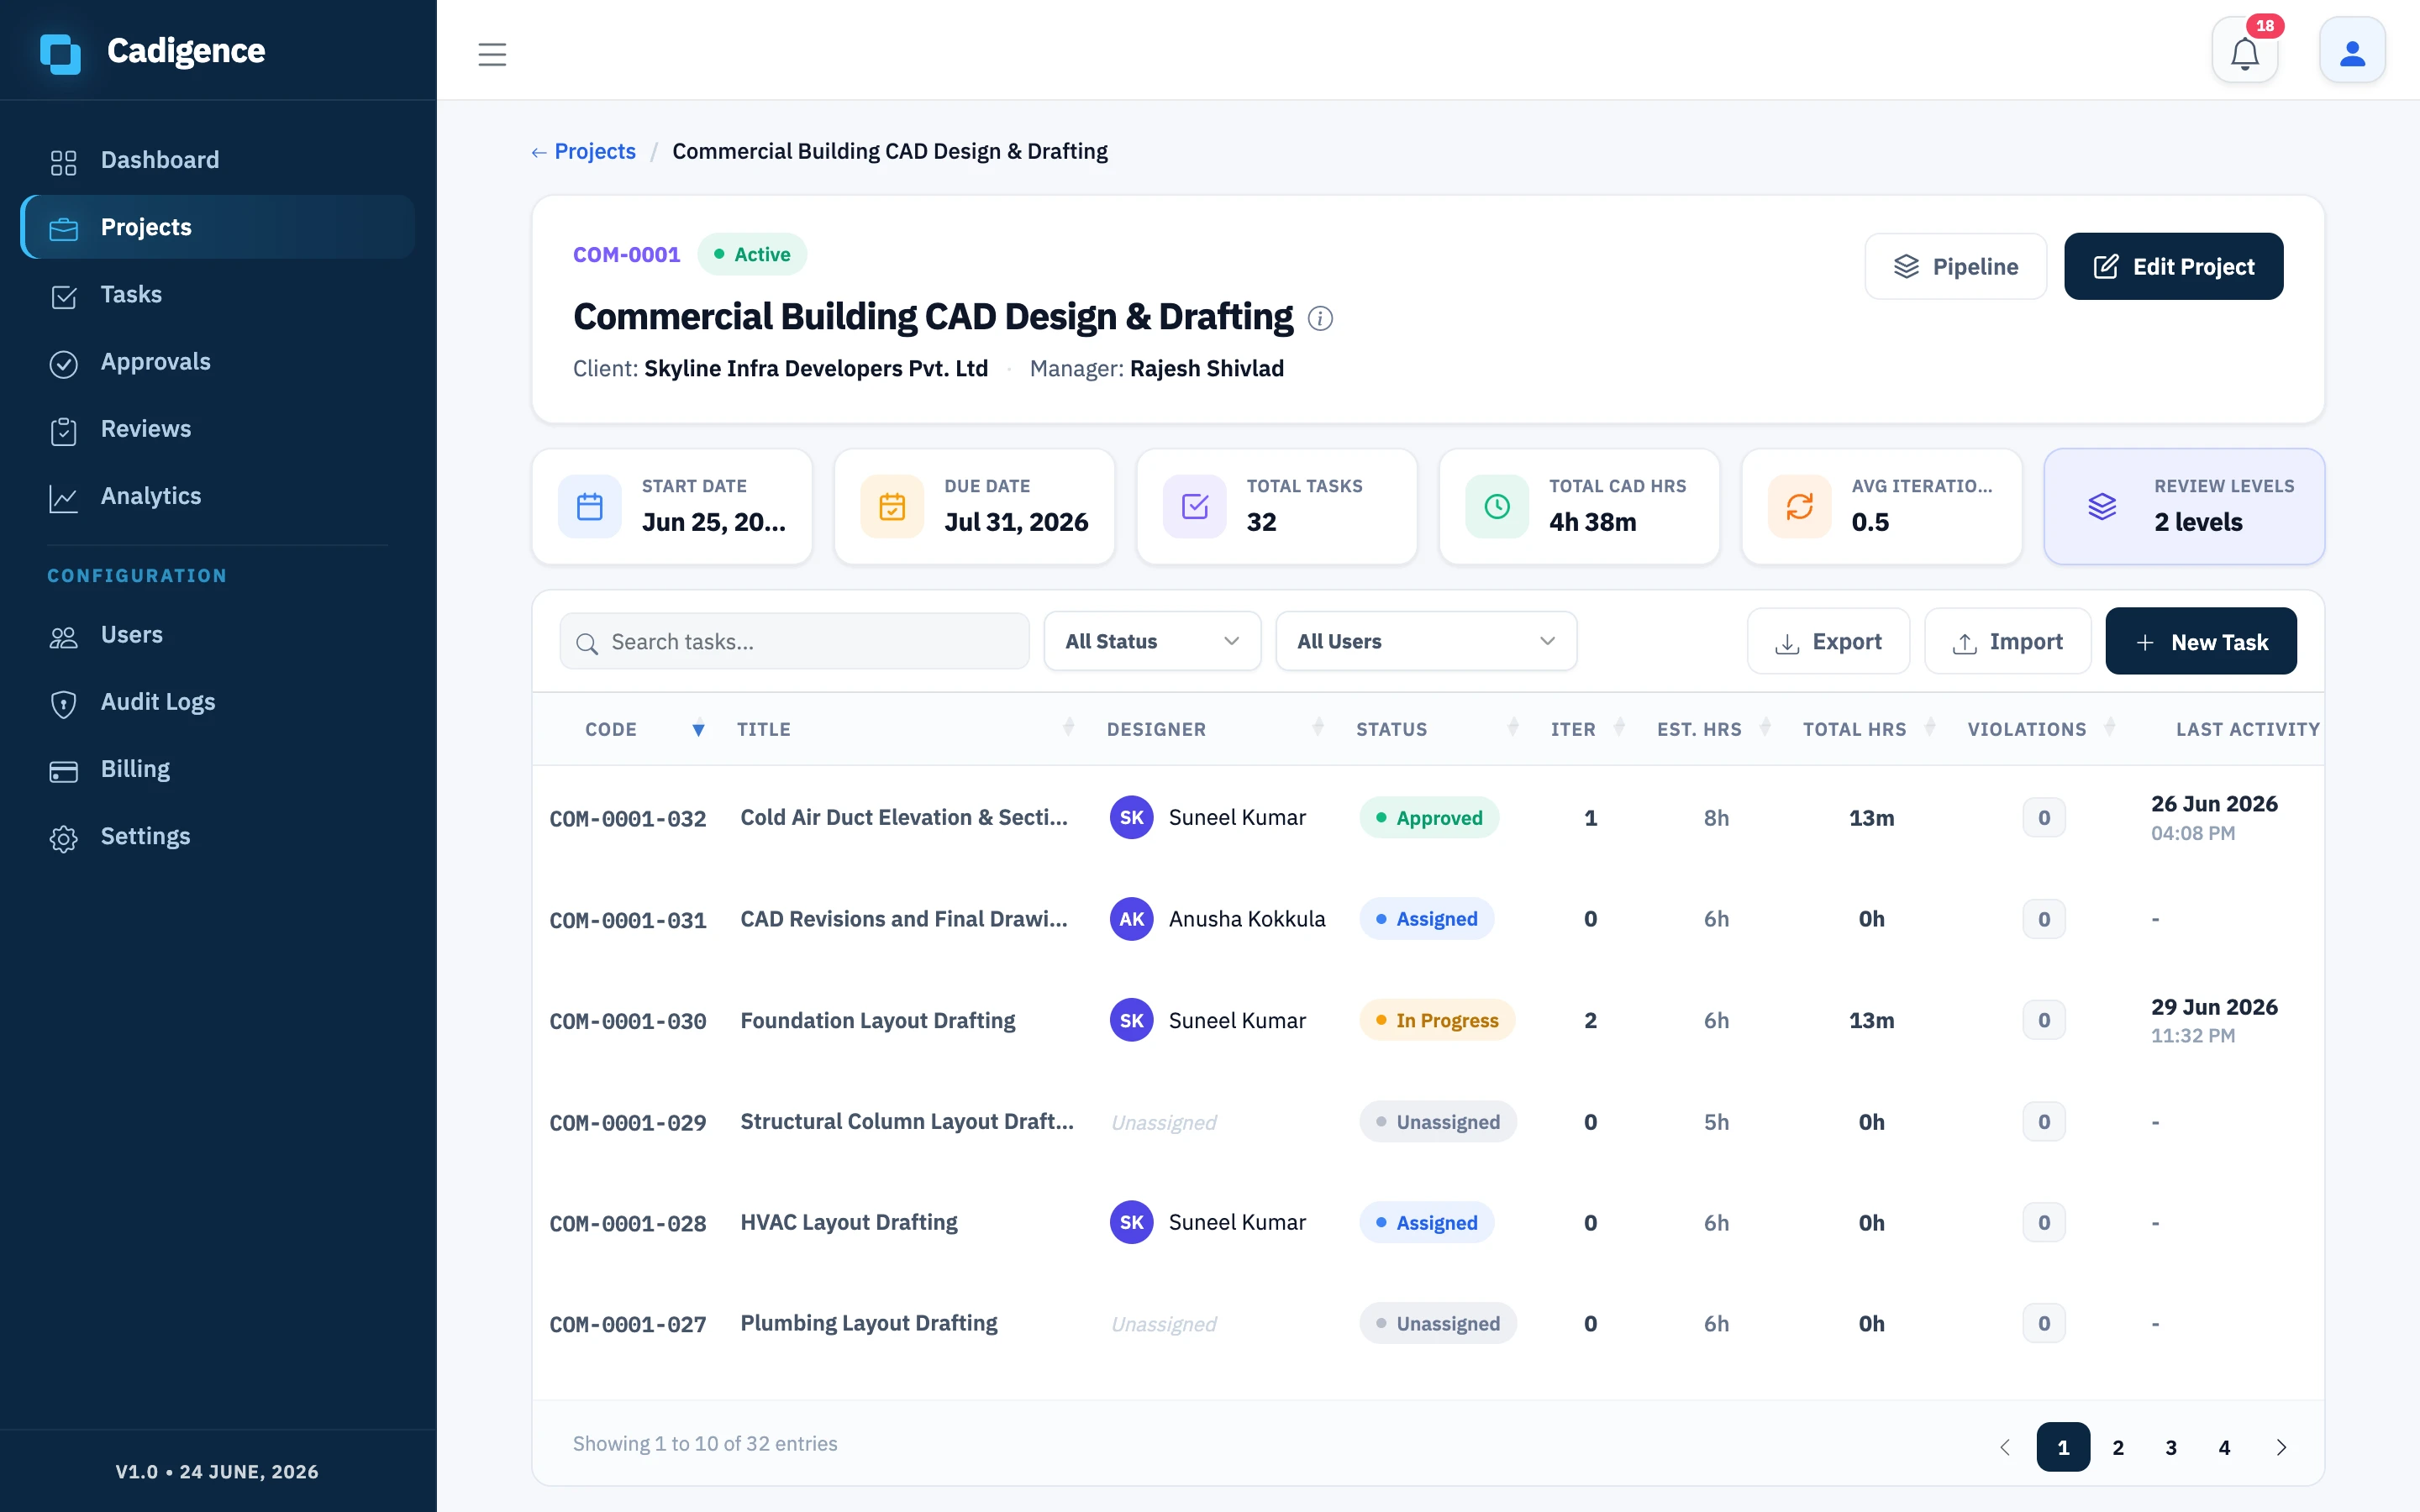Expand the All Users dropdown
2420x1512 pixels.
coord(1426,641)
